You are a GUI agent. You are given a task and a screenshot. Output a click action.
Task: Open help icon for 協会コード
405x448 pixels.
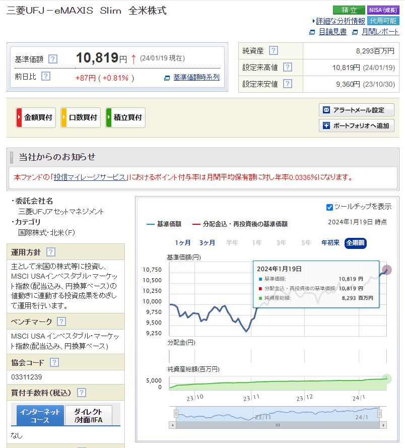[54, 362]
